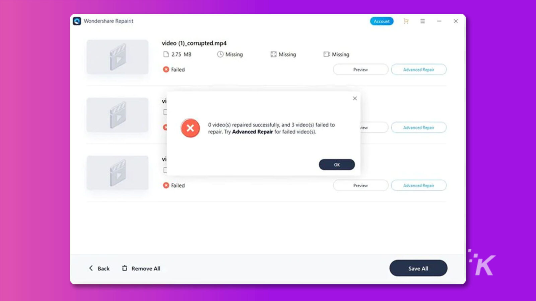Run Advanced Repair on second video
The width and height of the screenshot is (536, 301).
[418, 127]
